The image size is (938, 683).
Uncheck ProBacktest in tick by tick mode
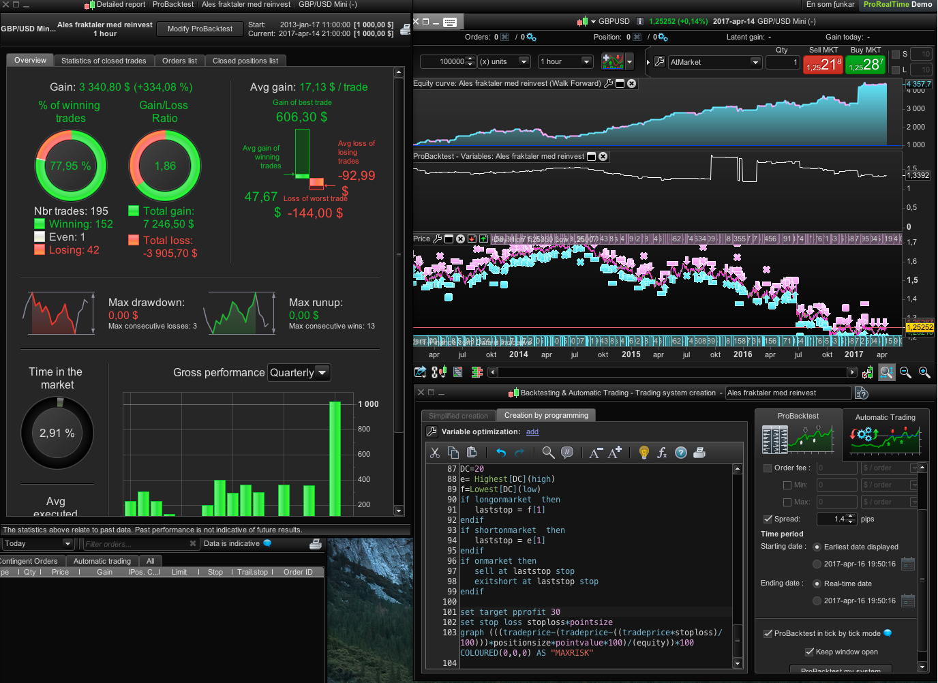[768, 633]
